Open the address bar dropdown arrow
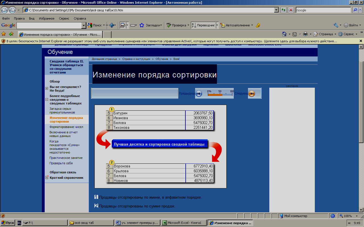364x227 pixels. pos(276,10)
